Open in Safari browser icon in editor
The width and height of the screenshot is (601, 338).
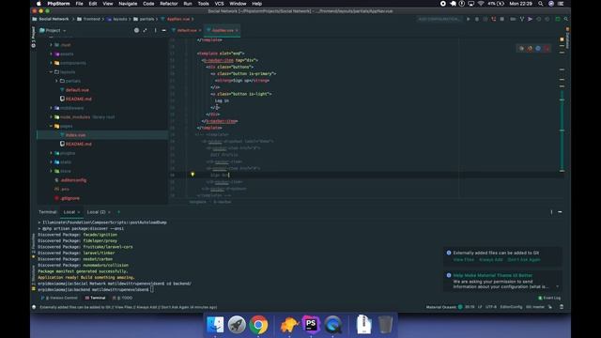[538, 49]
